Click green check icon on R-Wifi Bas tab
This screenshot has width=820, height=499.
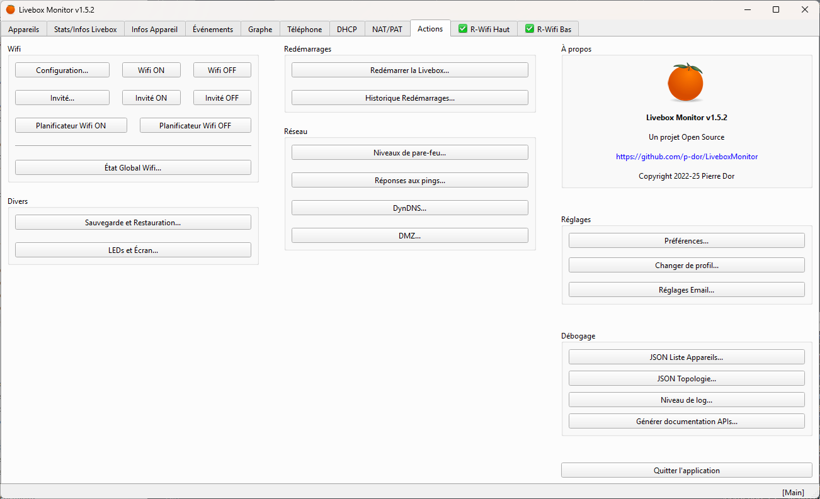[x=530, y=29]
